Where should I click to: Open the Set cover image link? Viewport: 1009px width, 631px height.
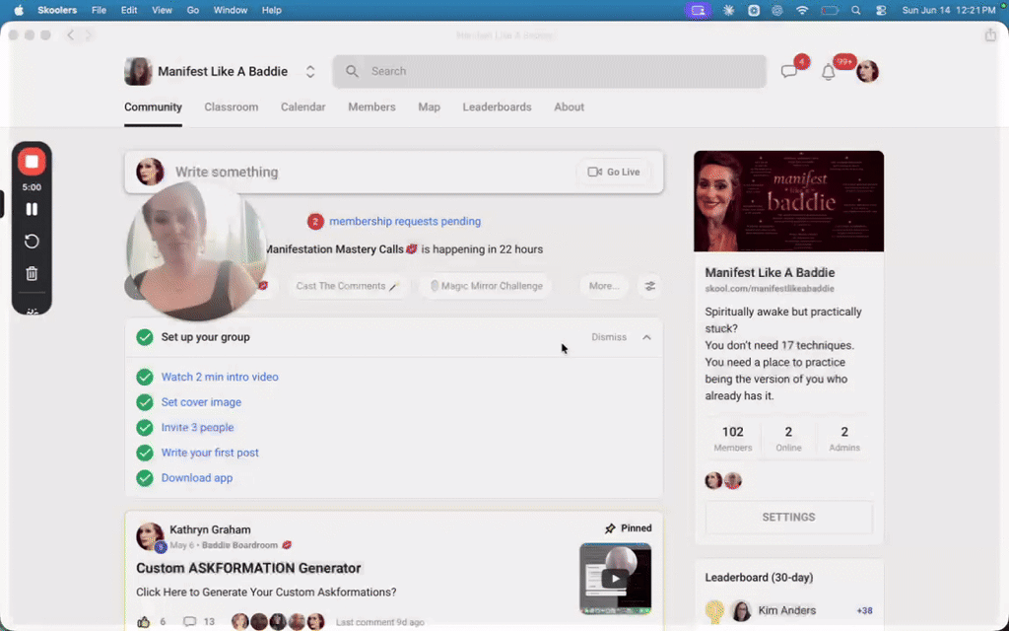pyautogui.click(x=201, y=402)
